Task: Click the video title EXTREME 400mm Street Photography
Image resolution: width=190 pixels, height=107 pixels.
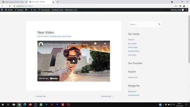Action: pyautogui.click(x=66, y=44)
